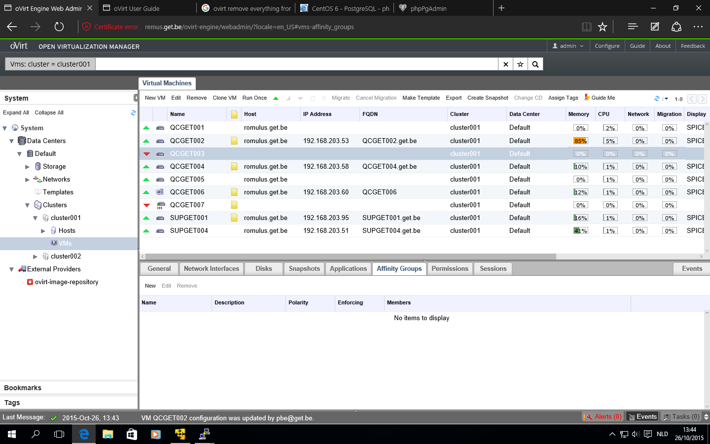Click the green Run VM arrow in toolbar

click(x=276, y=98)
